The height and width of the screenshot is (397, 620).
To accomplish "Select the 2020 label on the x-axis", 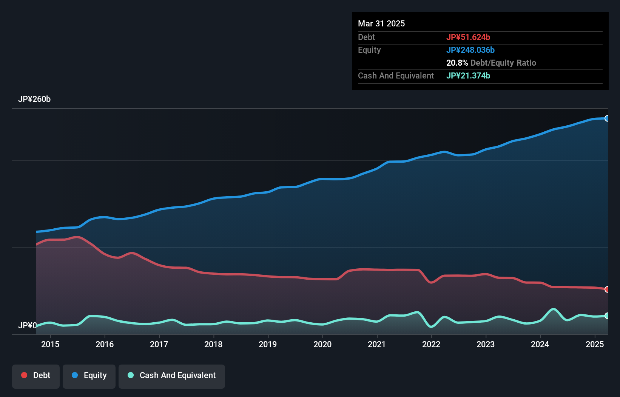I will [322, 344].
